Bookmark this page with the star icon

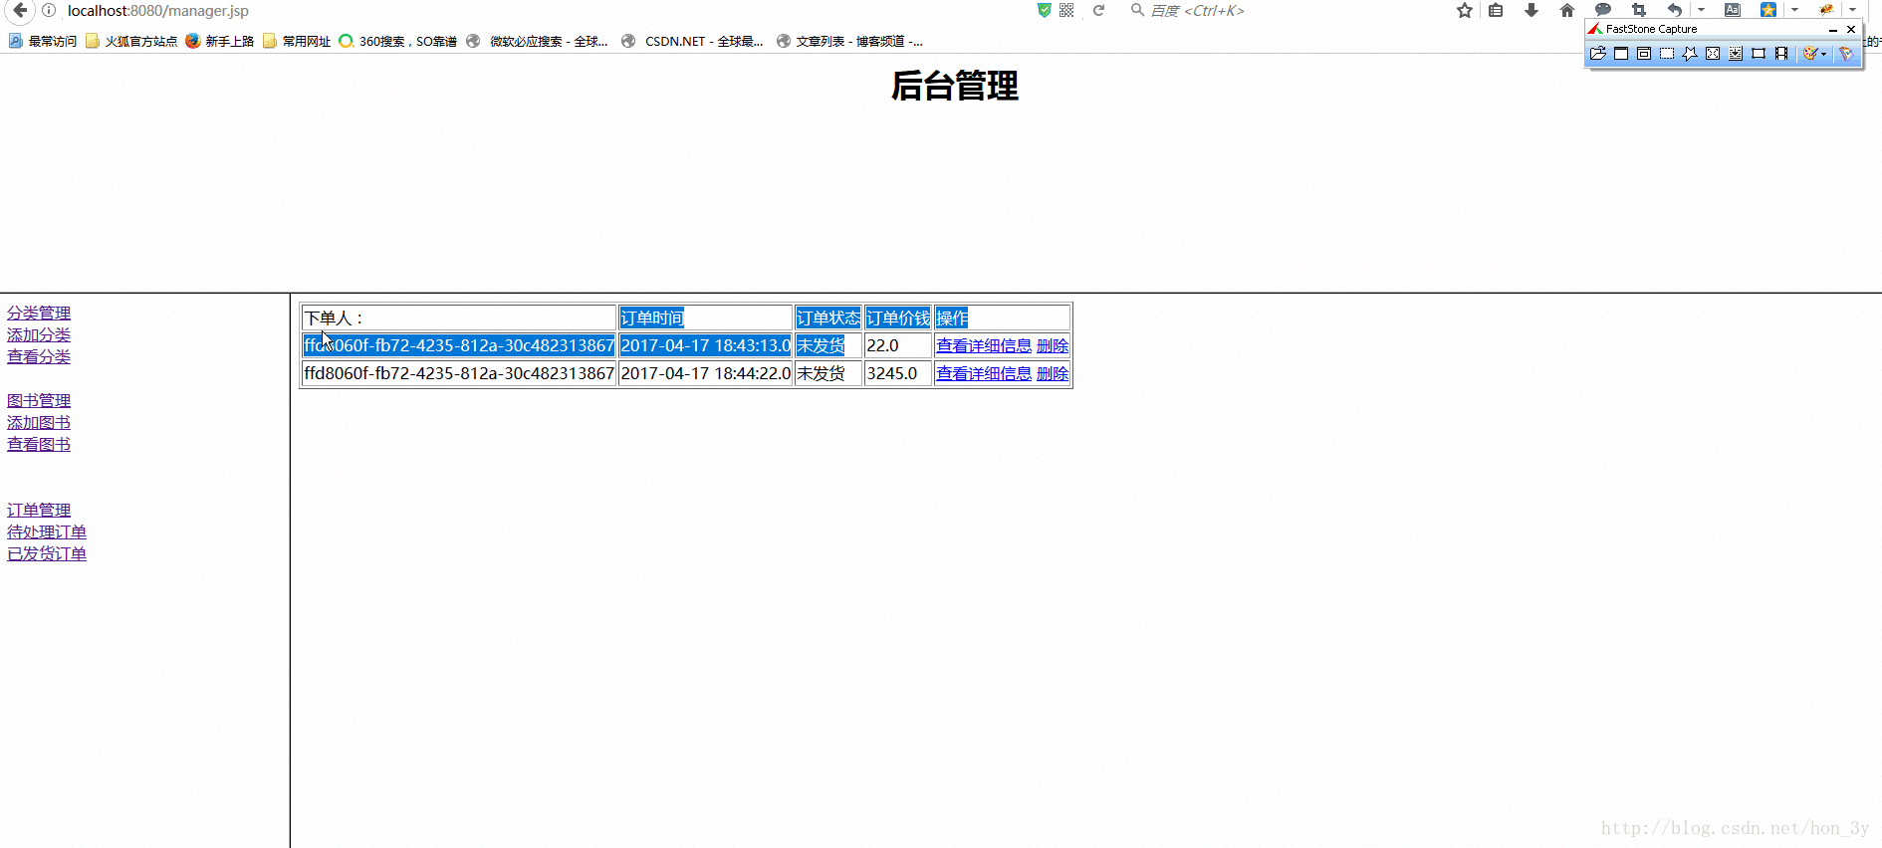(x=1464, y=10)
